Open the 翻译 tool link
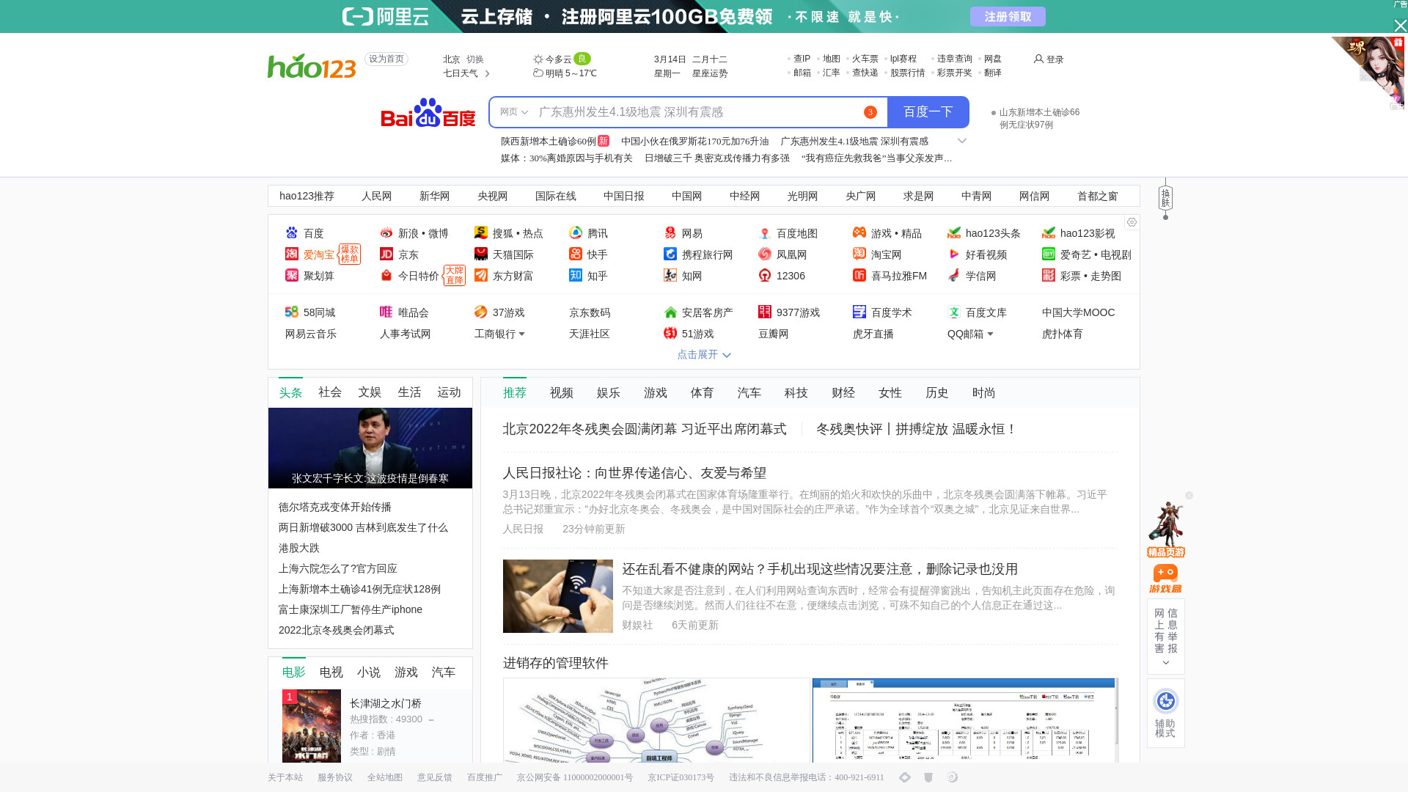Image resolution: width=1408 pixels, height=792 pixels. pyautogui.click(x=993, y=73)
